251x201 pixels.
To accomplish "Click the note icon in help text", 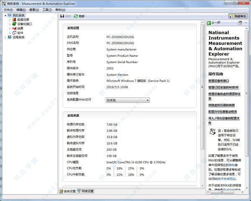I will tap(213, 132).
